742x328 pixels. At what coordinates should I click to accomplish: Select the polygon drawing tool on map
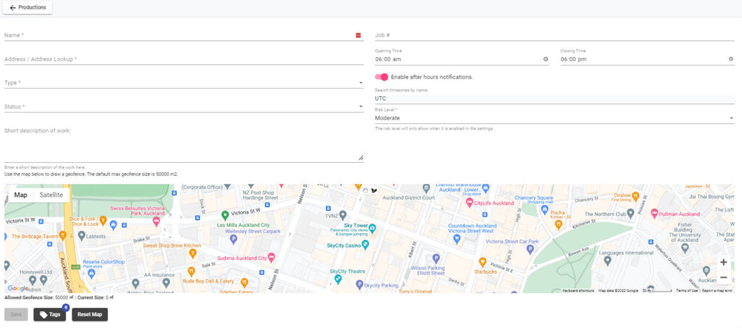tap(375, 190)
